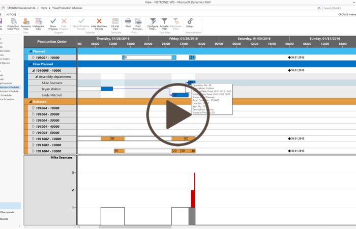Click Thursday, 01/28/2016 date header
Screen dimensions: 356x229
pyautogui.click(x=113, y=39)
